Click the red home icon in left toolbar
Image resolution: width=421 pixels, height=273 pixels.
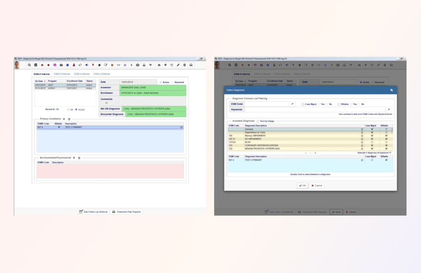(42, 65)
